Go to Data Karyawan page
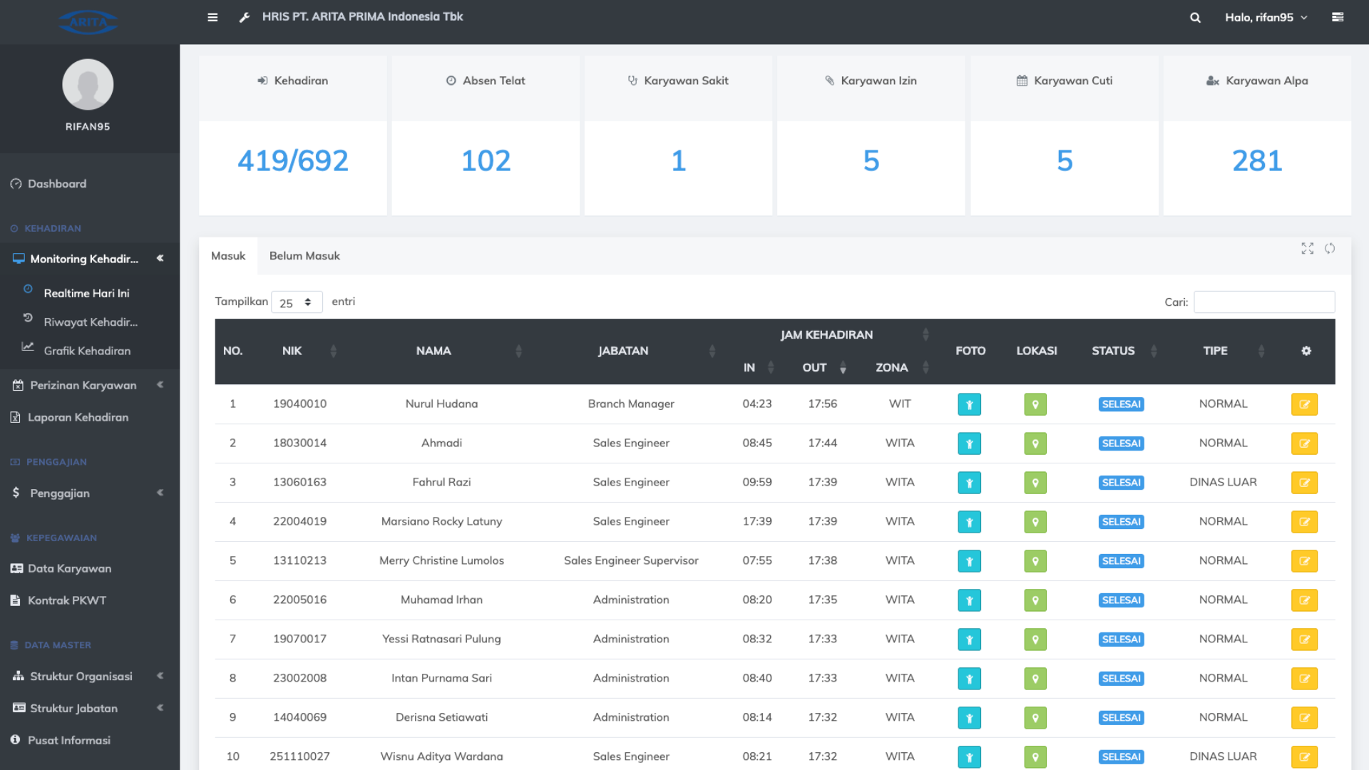 [69, 568]
